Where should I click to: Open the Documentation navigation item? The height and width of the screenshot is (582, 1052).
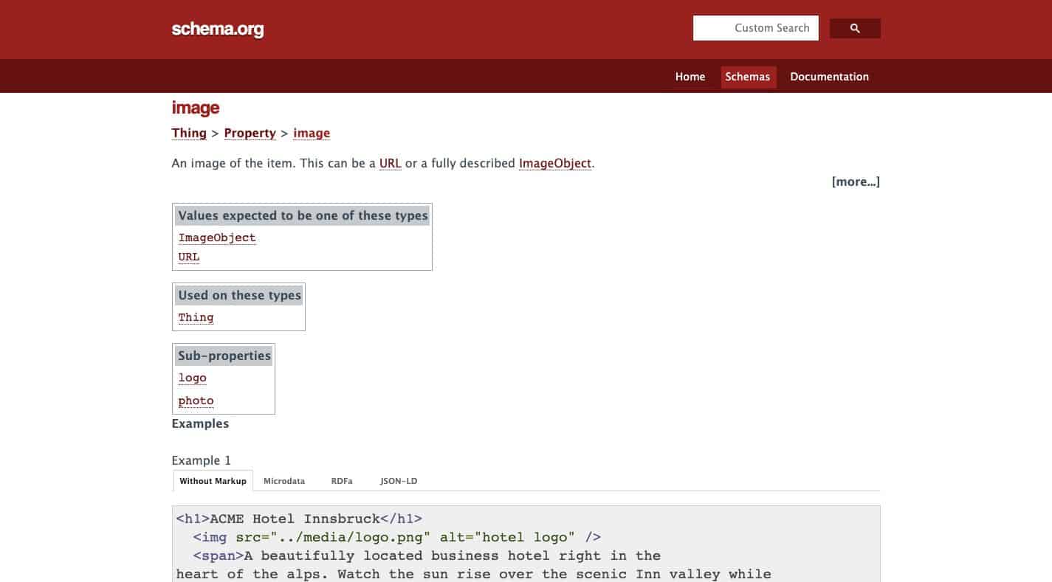829,77
